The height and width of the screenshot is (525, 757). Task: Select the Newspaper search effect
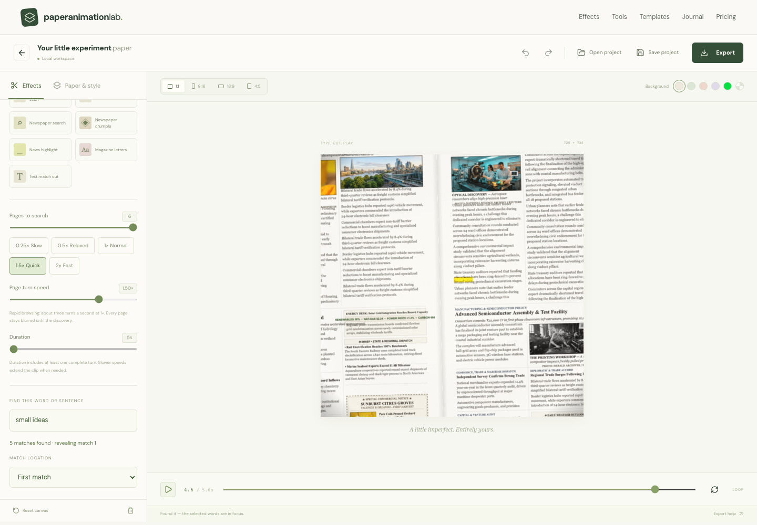(x=40, y=123)
